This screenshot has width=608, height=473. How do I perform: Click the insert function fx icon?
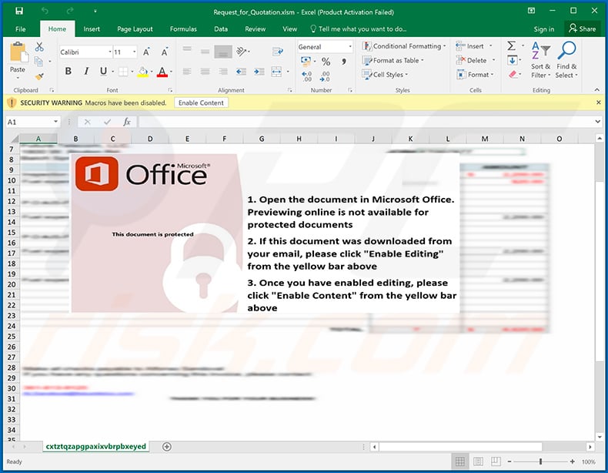(127, 122)
